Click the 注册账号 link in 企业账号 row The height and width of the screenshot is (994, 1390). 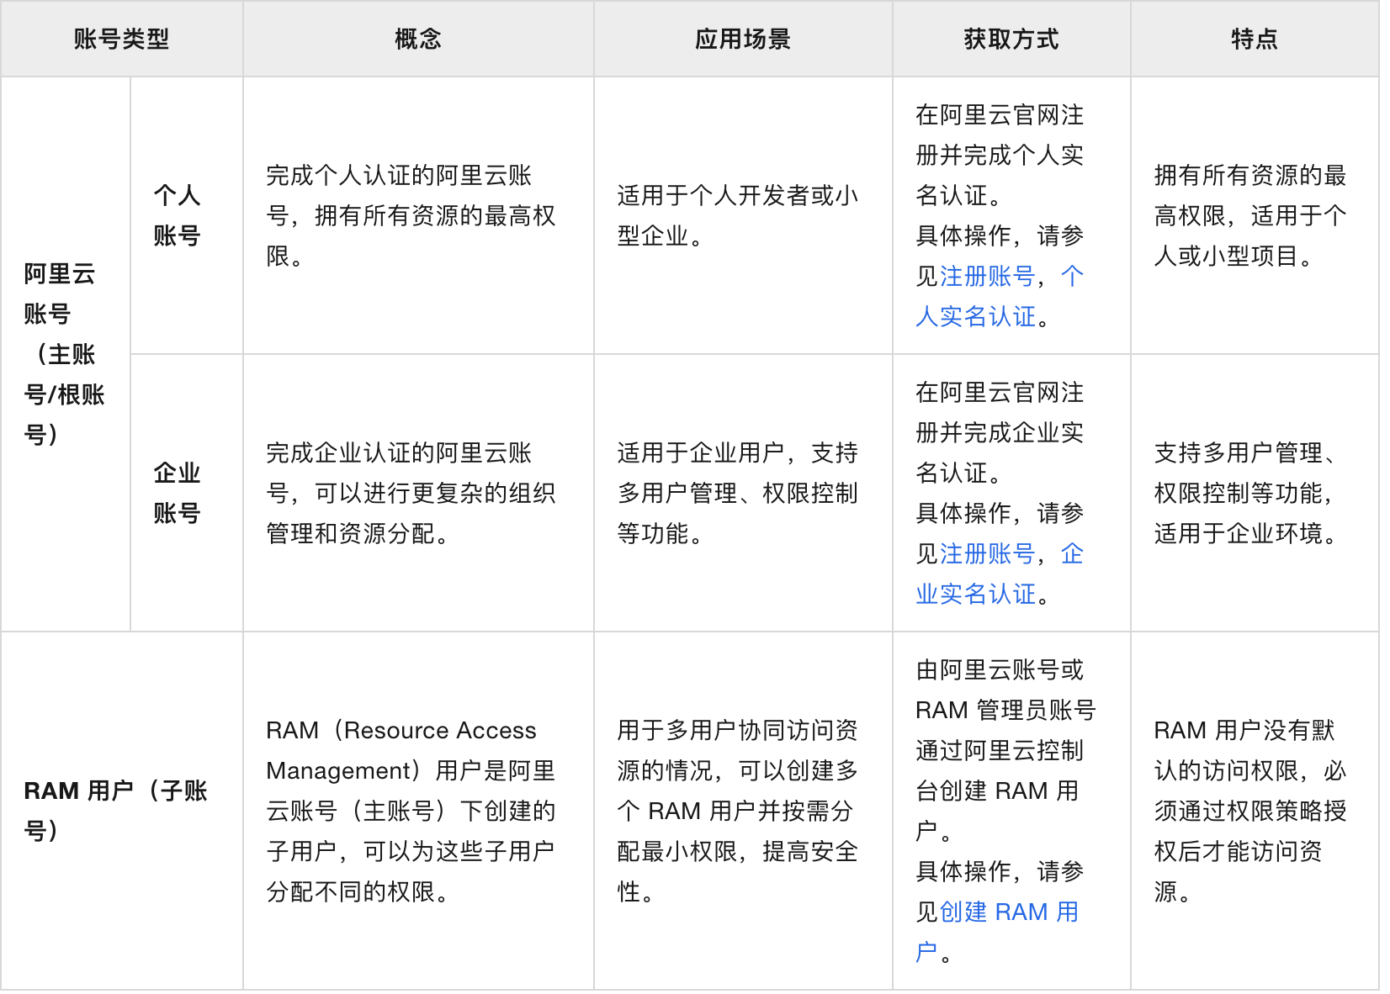click(x=987, y=553)
